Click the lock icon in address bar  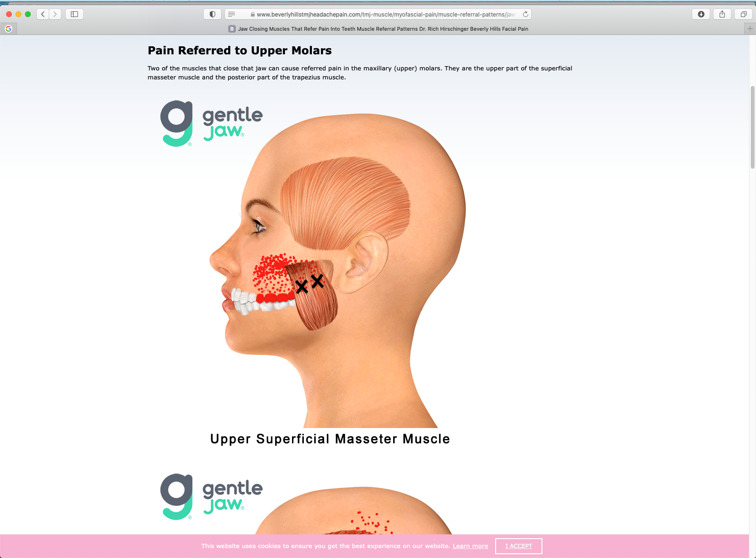(x=253, y=15)
